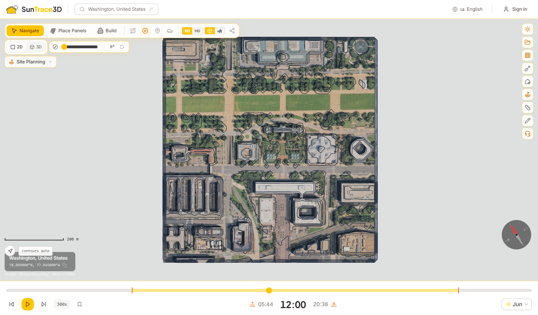This screenshot has width=538, height=315.
Task: Click the location search field
Action: click(x=116, y=9)
